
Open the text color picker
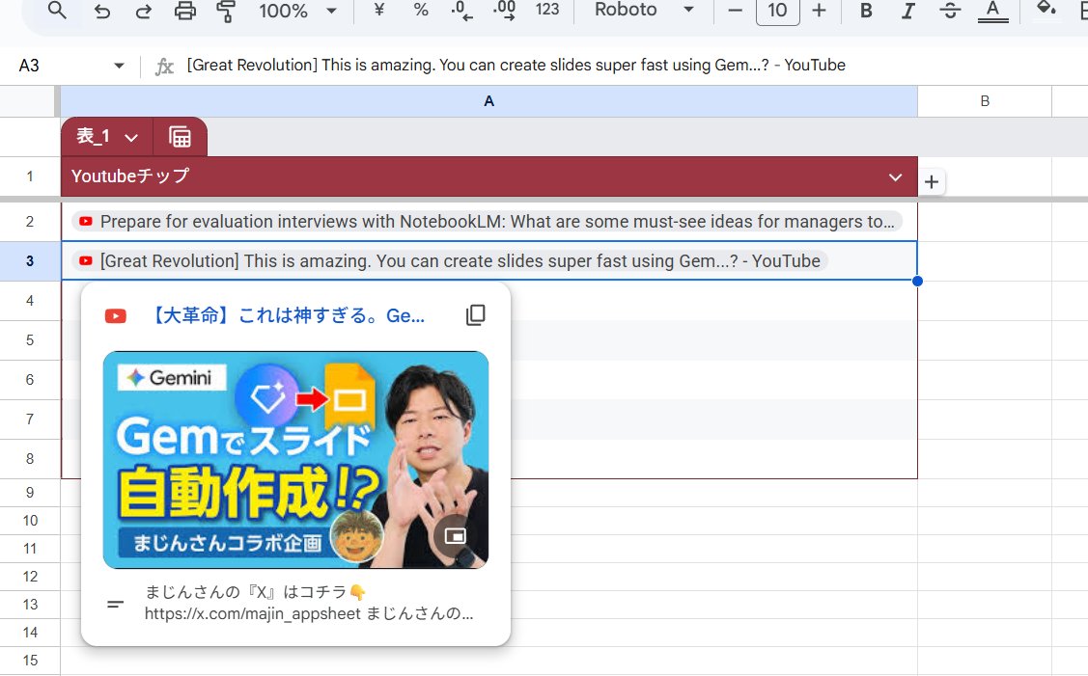[x=993, y=12]
